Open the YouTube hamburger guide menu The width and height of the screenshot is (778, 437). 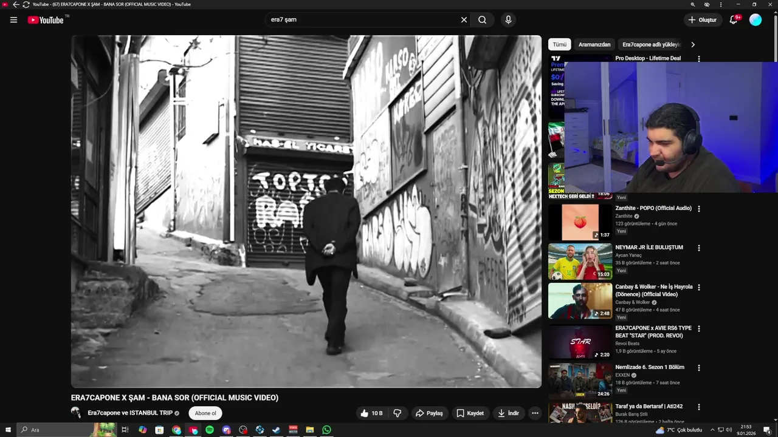13,19
